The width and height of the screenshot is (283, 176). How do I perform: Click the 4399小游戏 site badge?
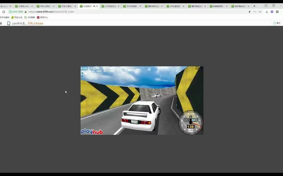[x=16, y=12]
